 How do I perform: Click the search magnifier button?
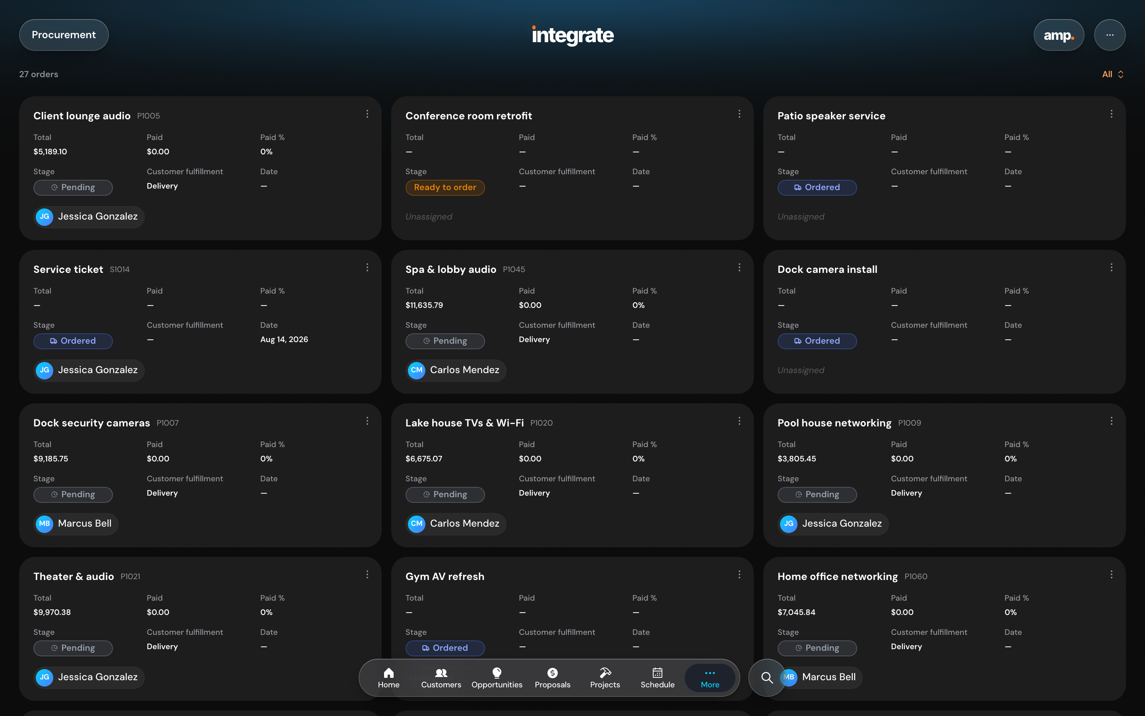click(x=767, y=678)
